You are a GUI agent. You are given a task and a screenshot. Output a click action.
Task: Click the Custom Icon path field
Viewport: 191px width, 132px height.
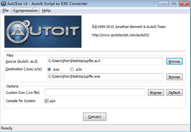(x=95, y=92)
